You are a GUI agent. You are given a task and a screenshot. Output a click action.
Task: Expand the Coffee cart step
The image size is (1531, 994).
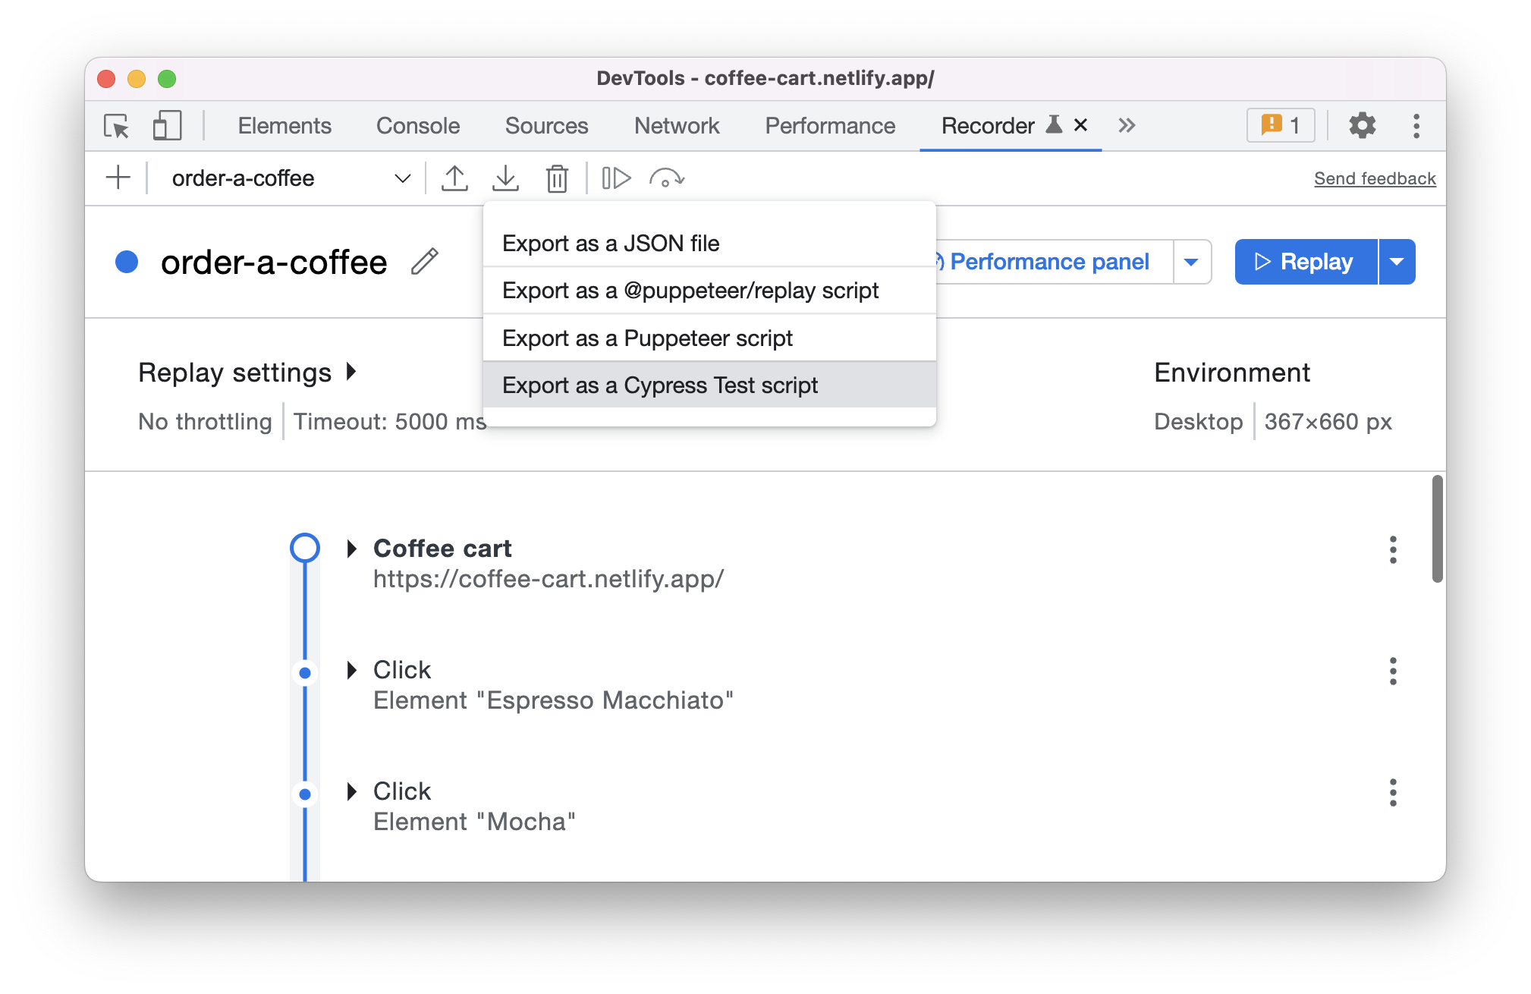[x=351, y=549]
